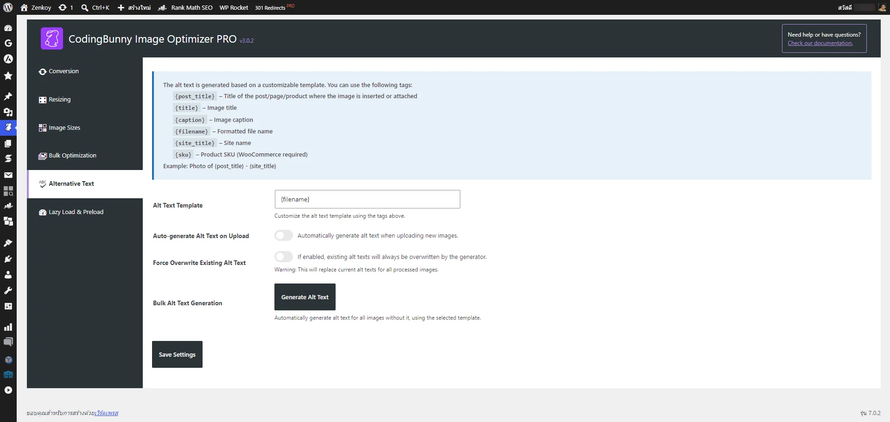Screen dimensions: 890x422
Task: Open the chat bubbles icon in sidebar
Action: 8,342
